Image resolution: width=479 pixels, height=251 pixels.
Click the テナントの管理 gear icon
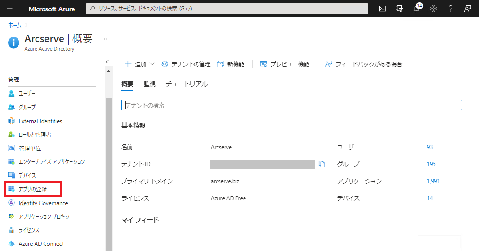click(x=164, y=64)
